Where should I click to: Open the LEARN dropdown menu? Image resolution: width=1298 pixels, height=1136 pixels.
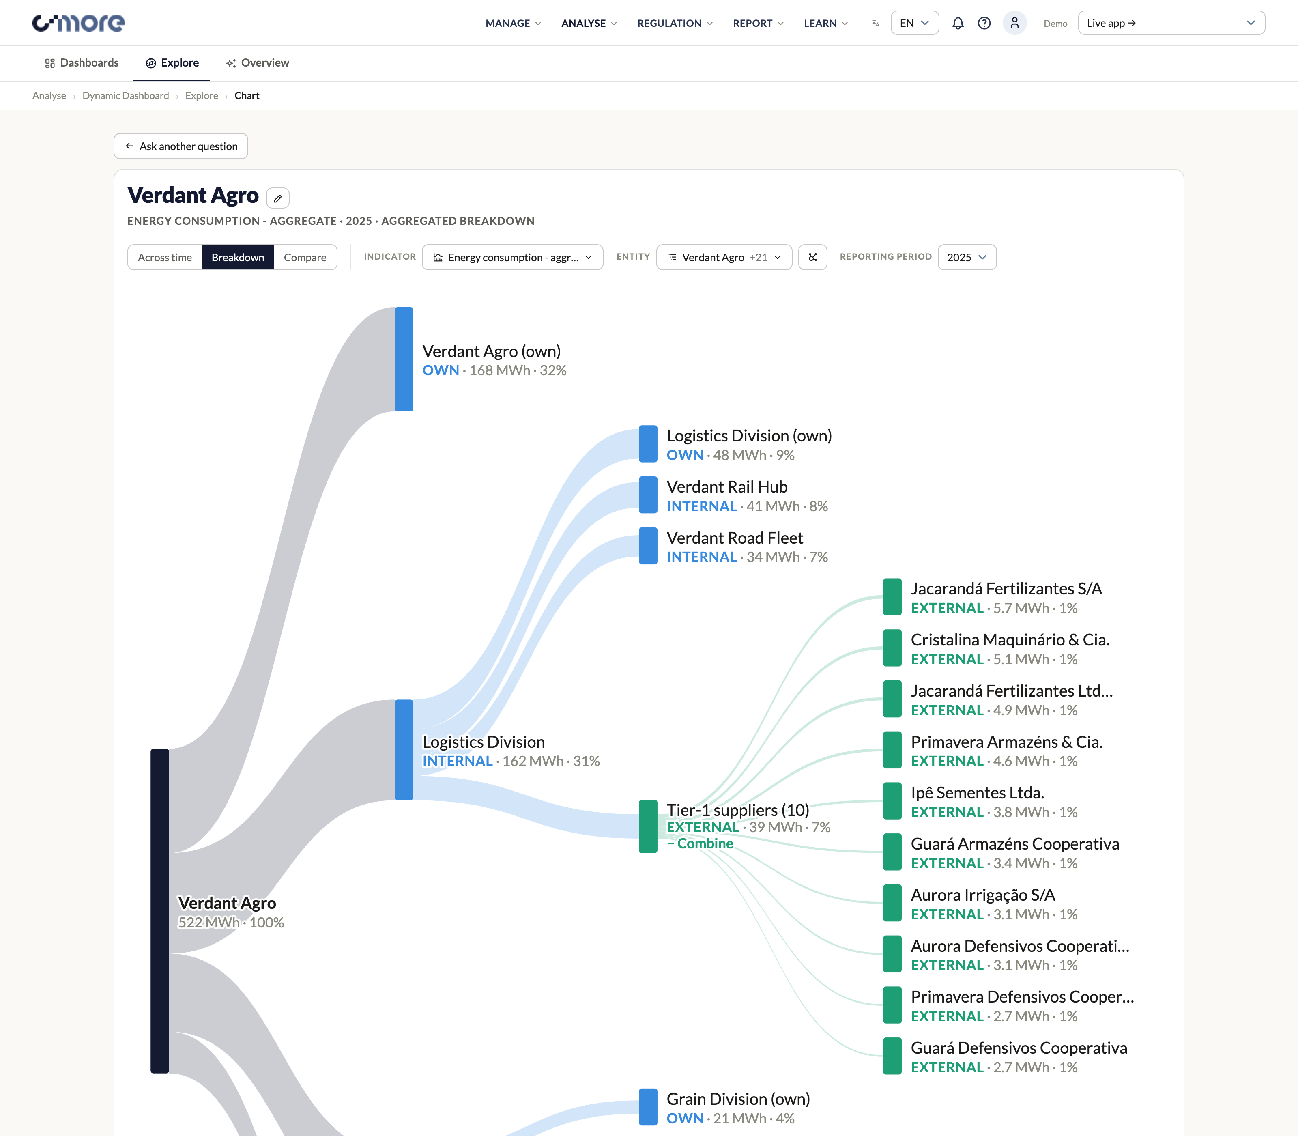(826, 23)
